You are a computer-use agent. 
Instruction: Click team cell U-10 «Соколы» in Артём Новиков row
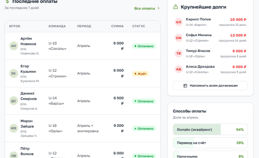(x=57, y=46)
